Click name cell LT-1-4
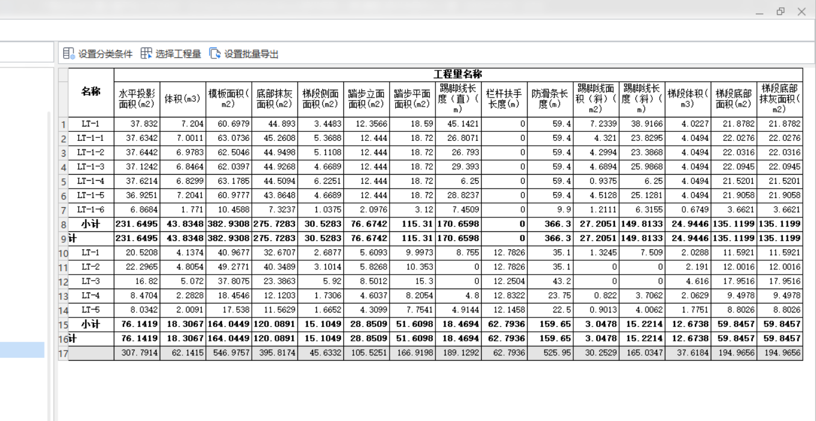 tap(91, 181)
